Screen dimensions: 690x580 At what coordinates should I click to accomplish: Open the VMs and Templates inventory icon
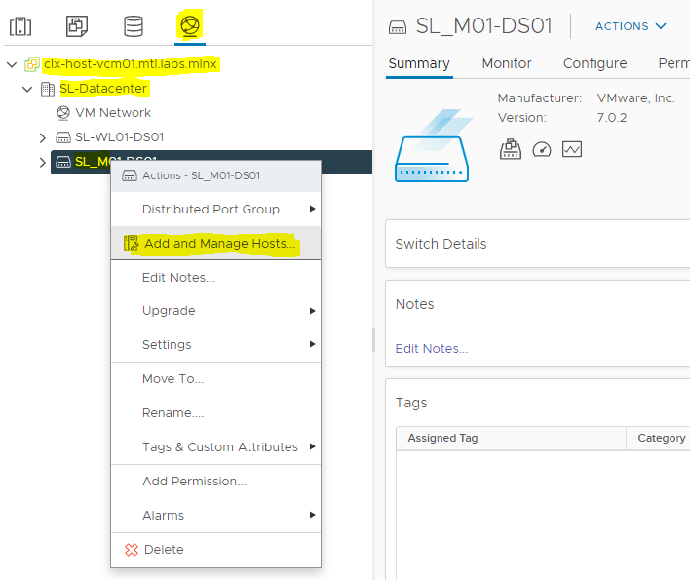77,26
